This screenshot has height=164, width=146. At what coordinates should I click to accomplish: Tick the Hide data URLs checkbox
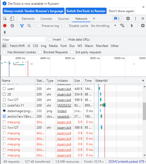[x=65, y=40]
